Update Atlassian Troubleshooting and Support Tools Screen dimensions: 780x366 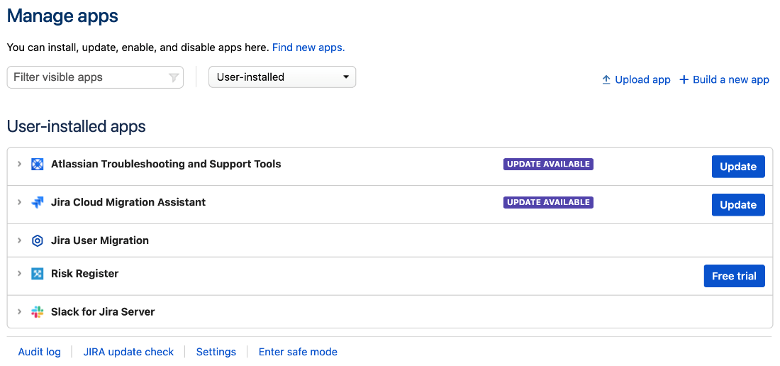pyautogui.click(x=738, y=167)
